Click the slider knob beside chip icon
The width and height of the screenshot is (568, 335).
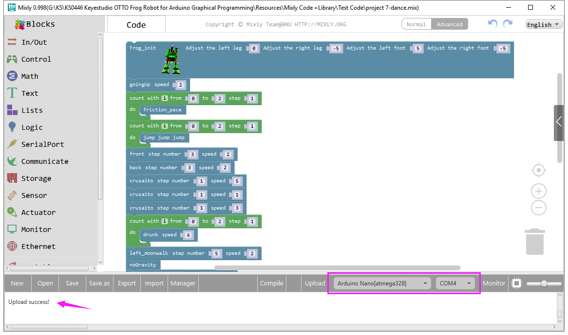tap(544, 283)
